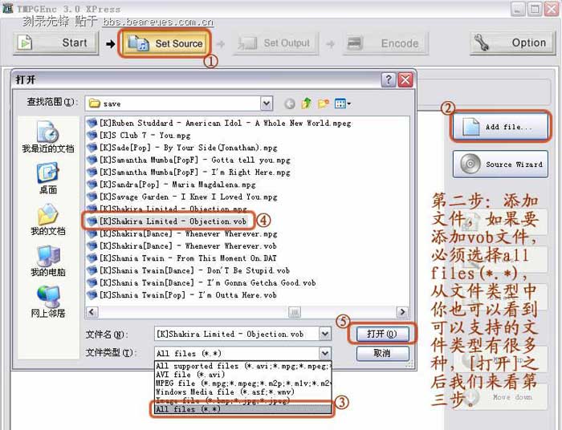
Task: Create new folder icon
Action: [324, 103]
